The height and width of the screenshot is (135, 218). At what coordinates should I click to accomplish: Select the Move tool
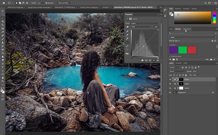(x=3, y=11)
